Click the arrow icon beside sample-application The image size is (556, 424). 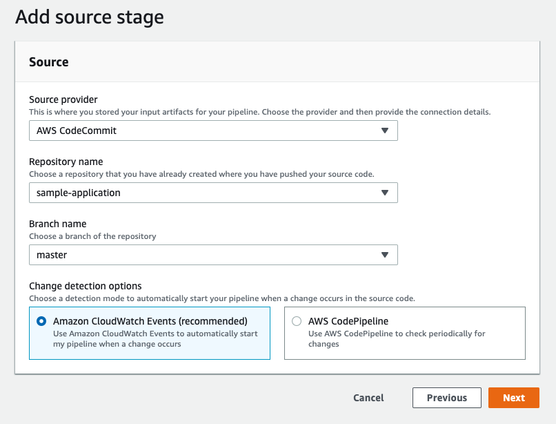tap(385, 193)
